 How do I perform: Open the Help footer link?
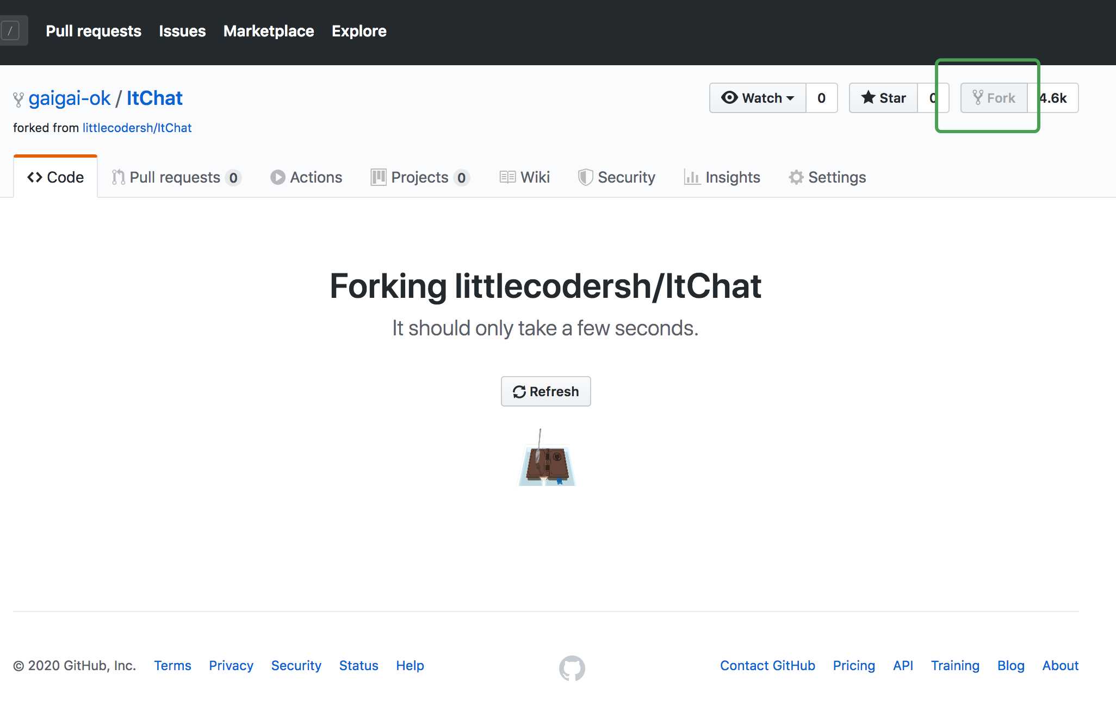[x=410, y=665]
